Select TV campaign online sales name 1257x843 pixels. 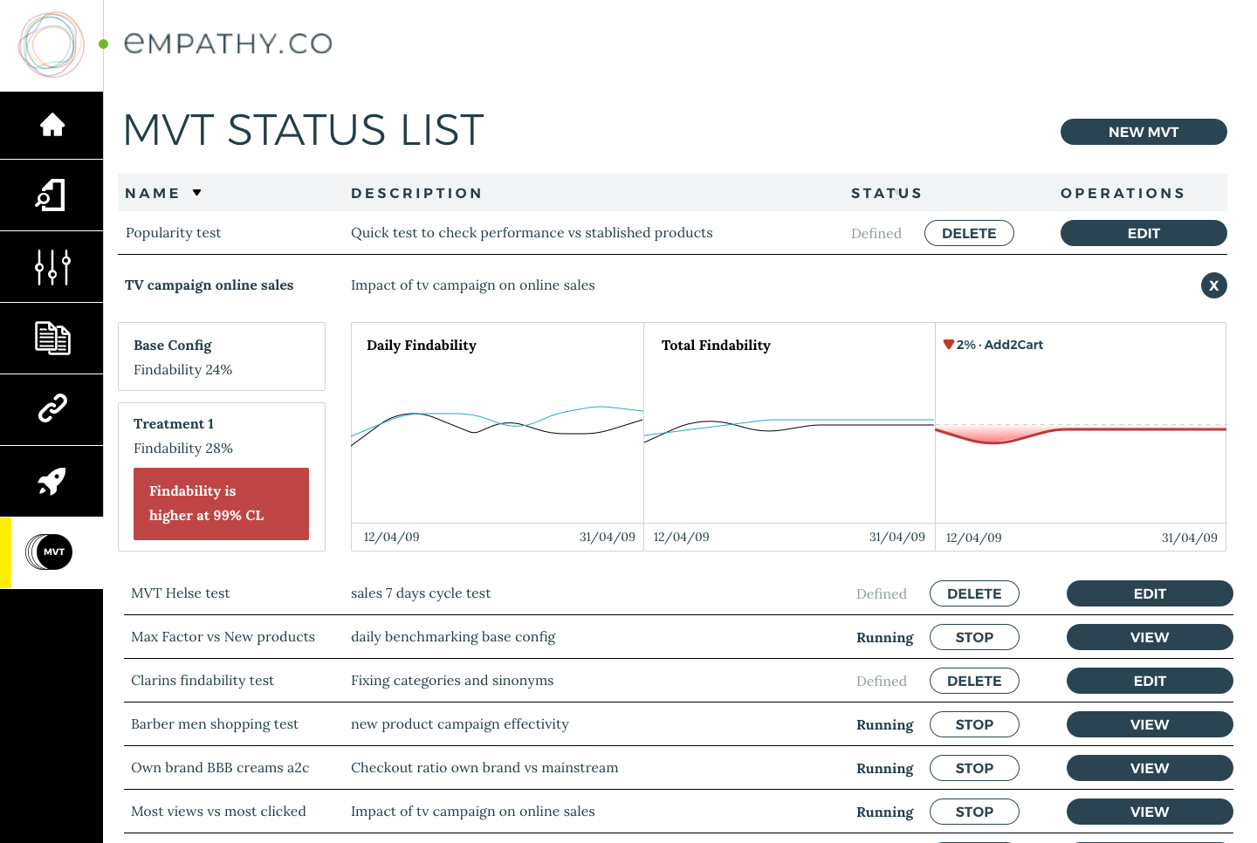(209, 285)
